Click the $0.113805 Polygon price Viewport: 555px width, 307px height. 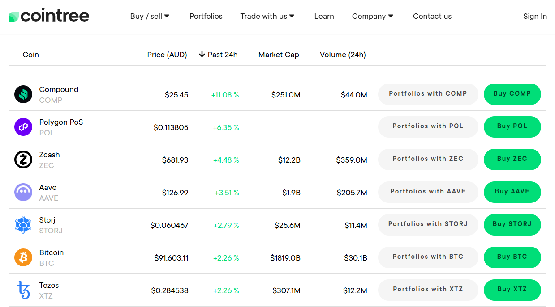pyautogui.click(x=171, y=127)
